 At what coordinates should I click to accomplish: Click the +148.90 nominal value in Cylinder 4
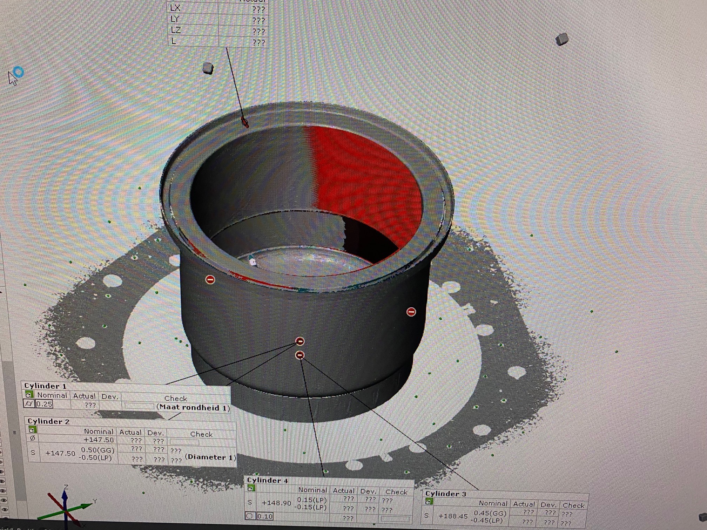(x=276, y=503)
